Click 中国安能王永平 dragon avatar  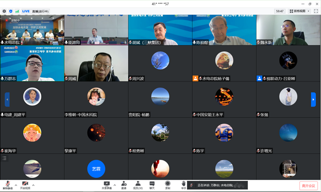tap(224, 96)
